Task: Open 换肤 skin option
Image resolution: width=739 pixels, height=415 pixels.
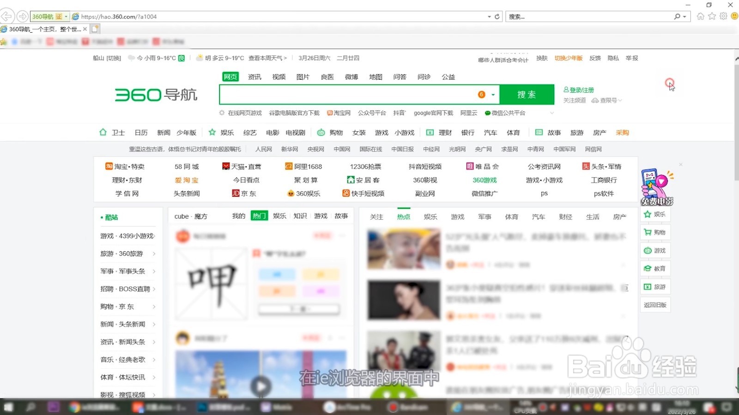Action: [x=542, y=58]
